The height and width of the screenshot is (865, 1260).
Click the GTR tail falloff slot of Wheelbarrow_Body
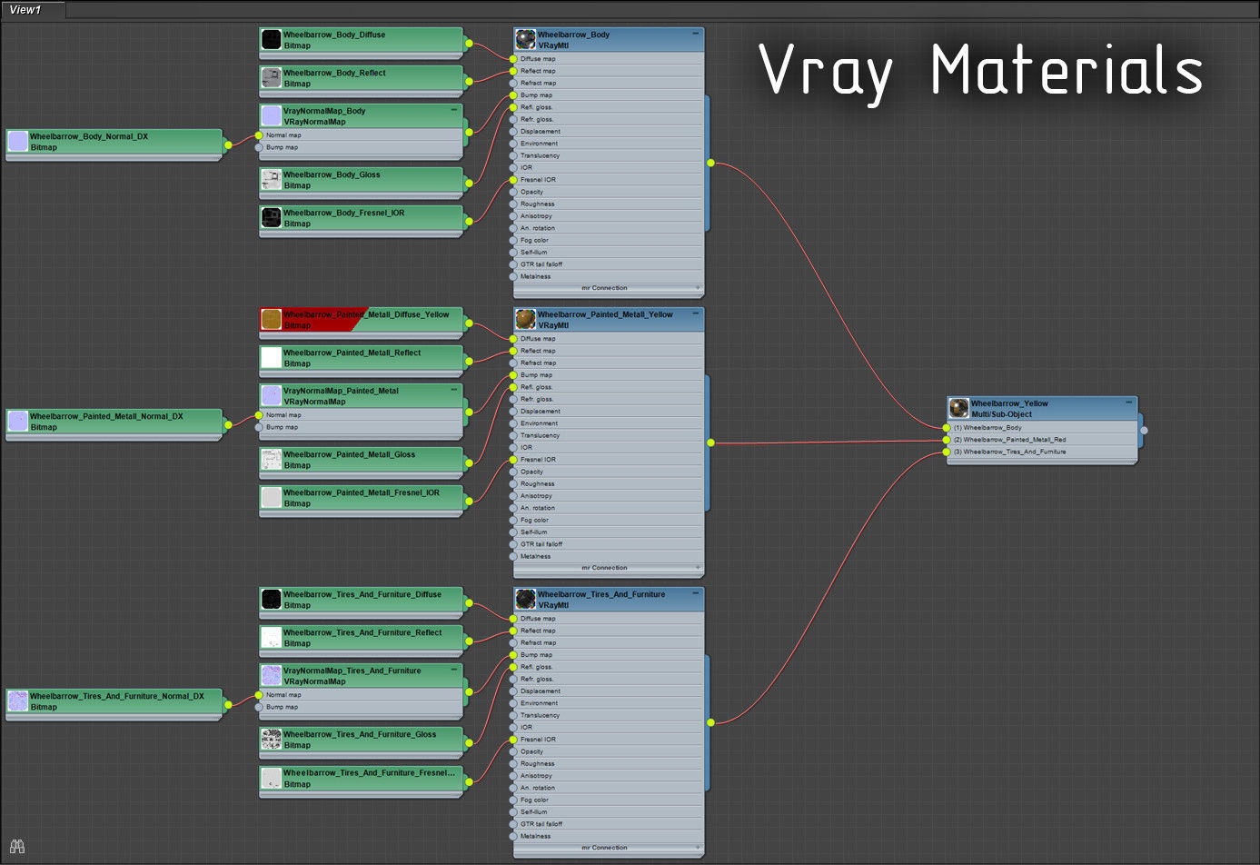(609, 264)
